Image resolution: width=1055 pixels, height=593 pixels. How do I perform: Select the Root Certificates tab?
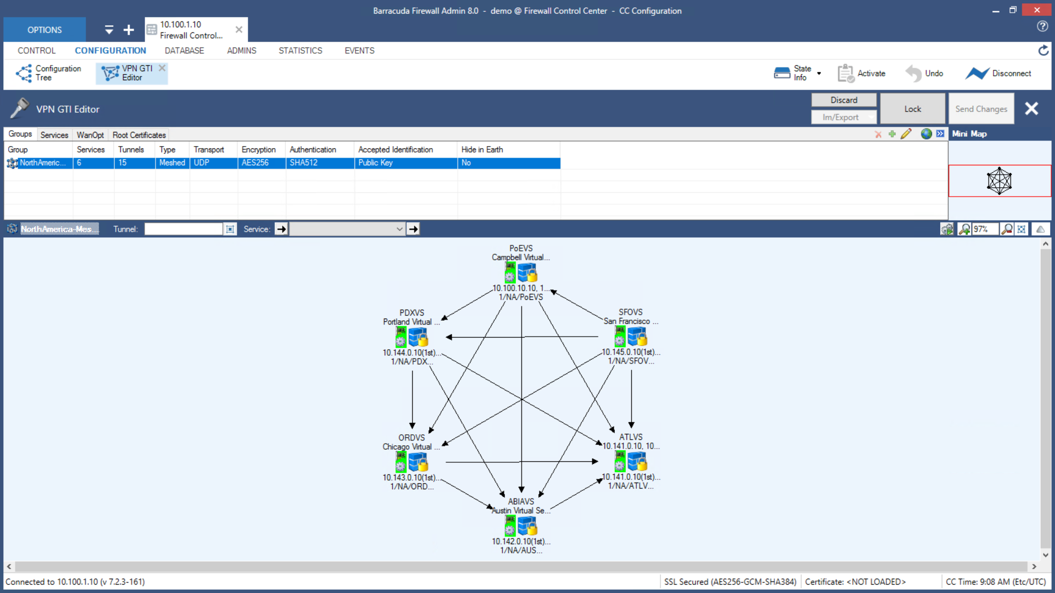(x=139, y=135)
